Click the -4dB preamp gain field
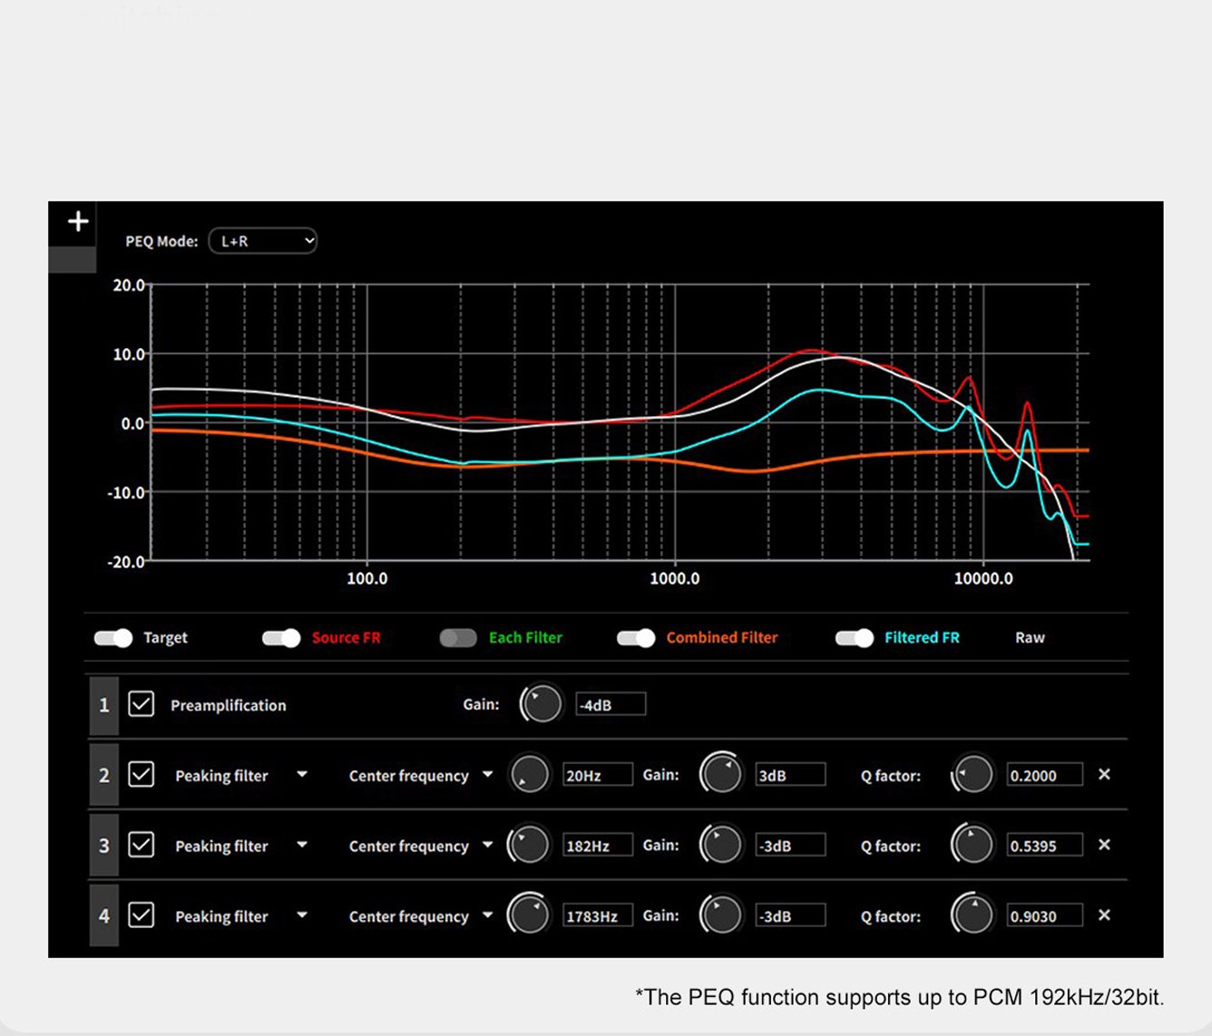 pyautogui.click(x=611, y=704)
